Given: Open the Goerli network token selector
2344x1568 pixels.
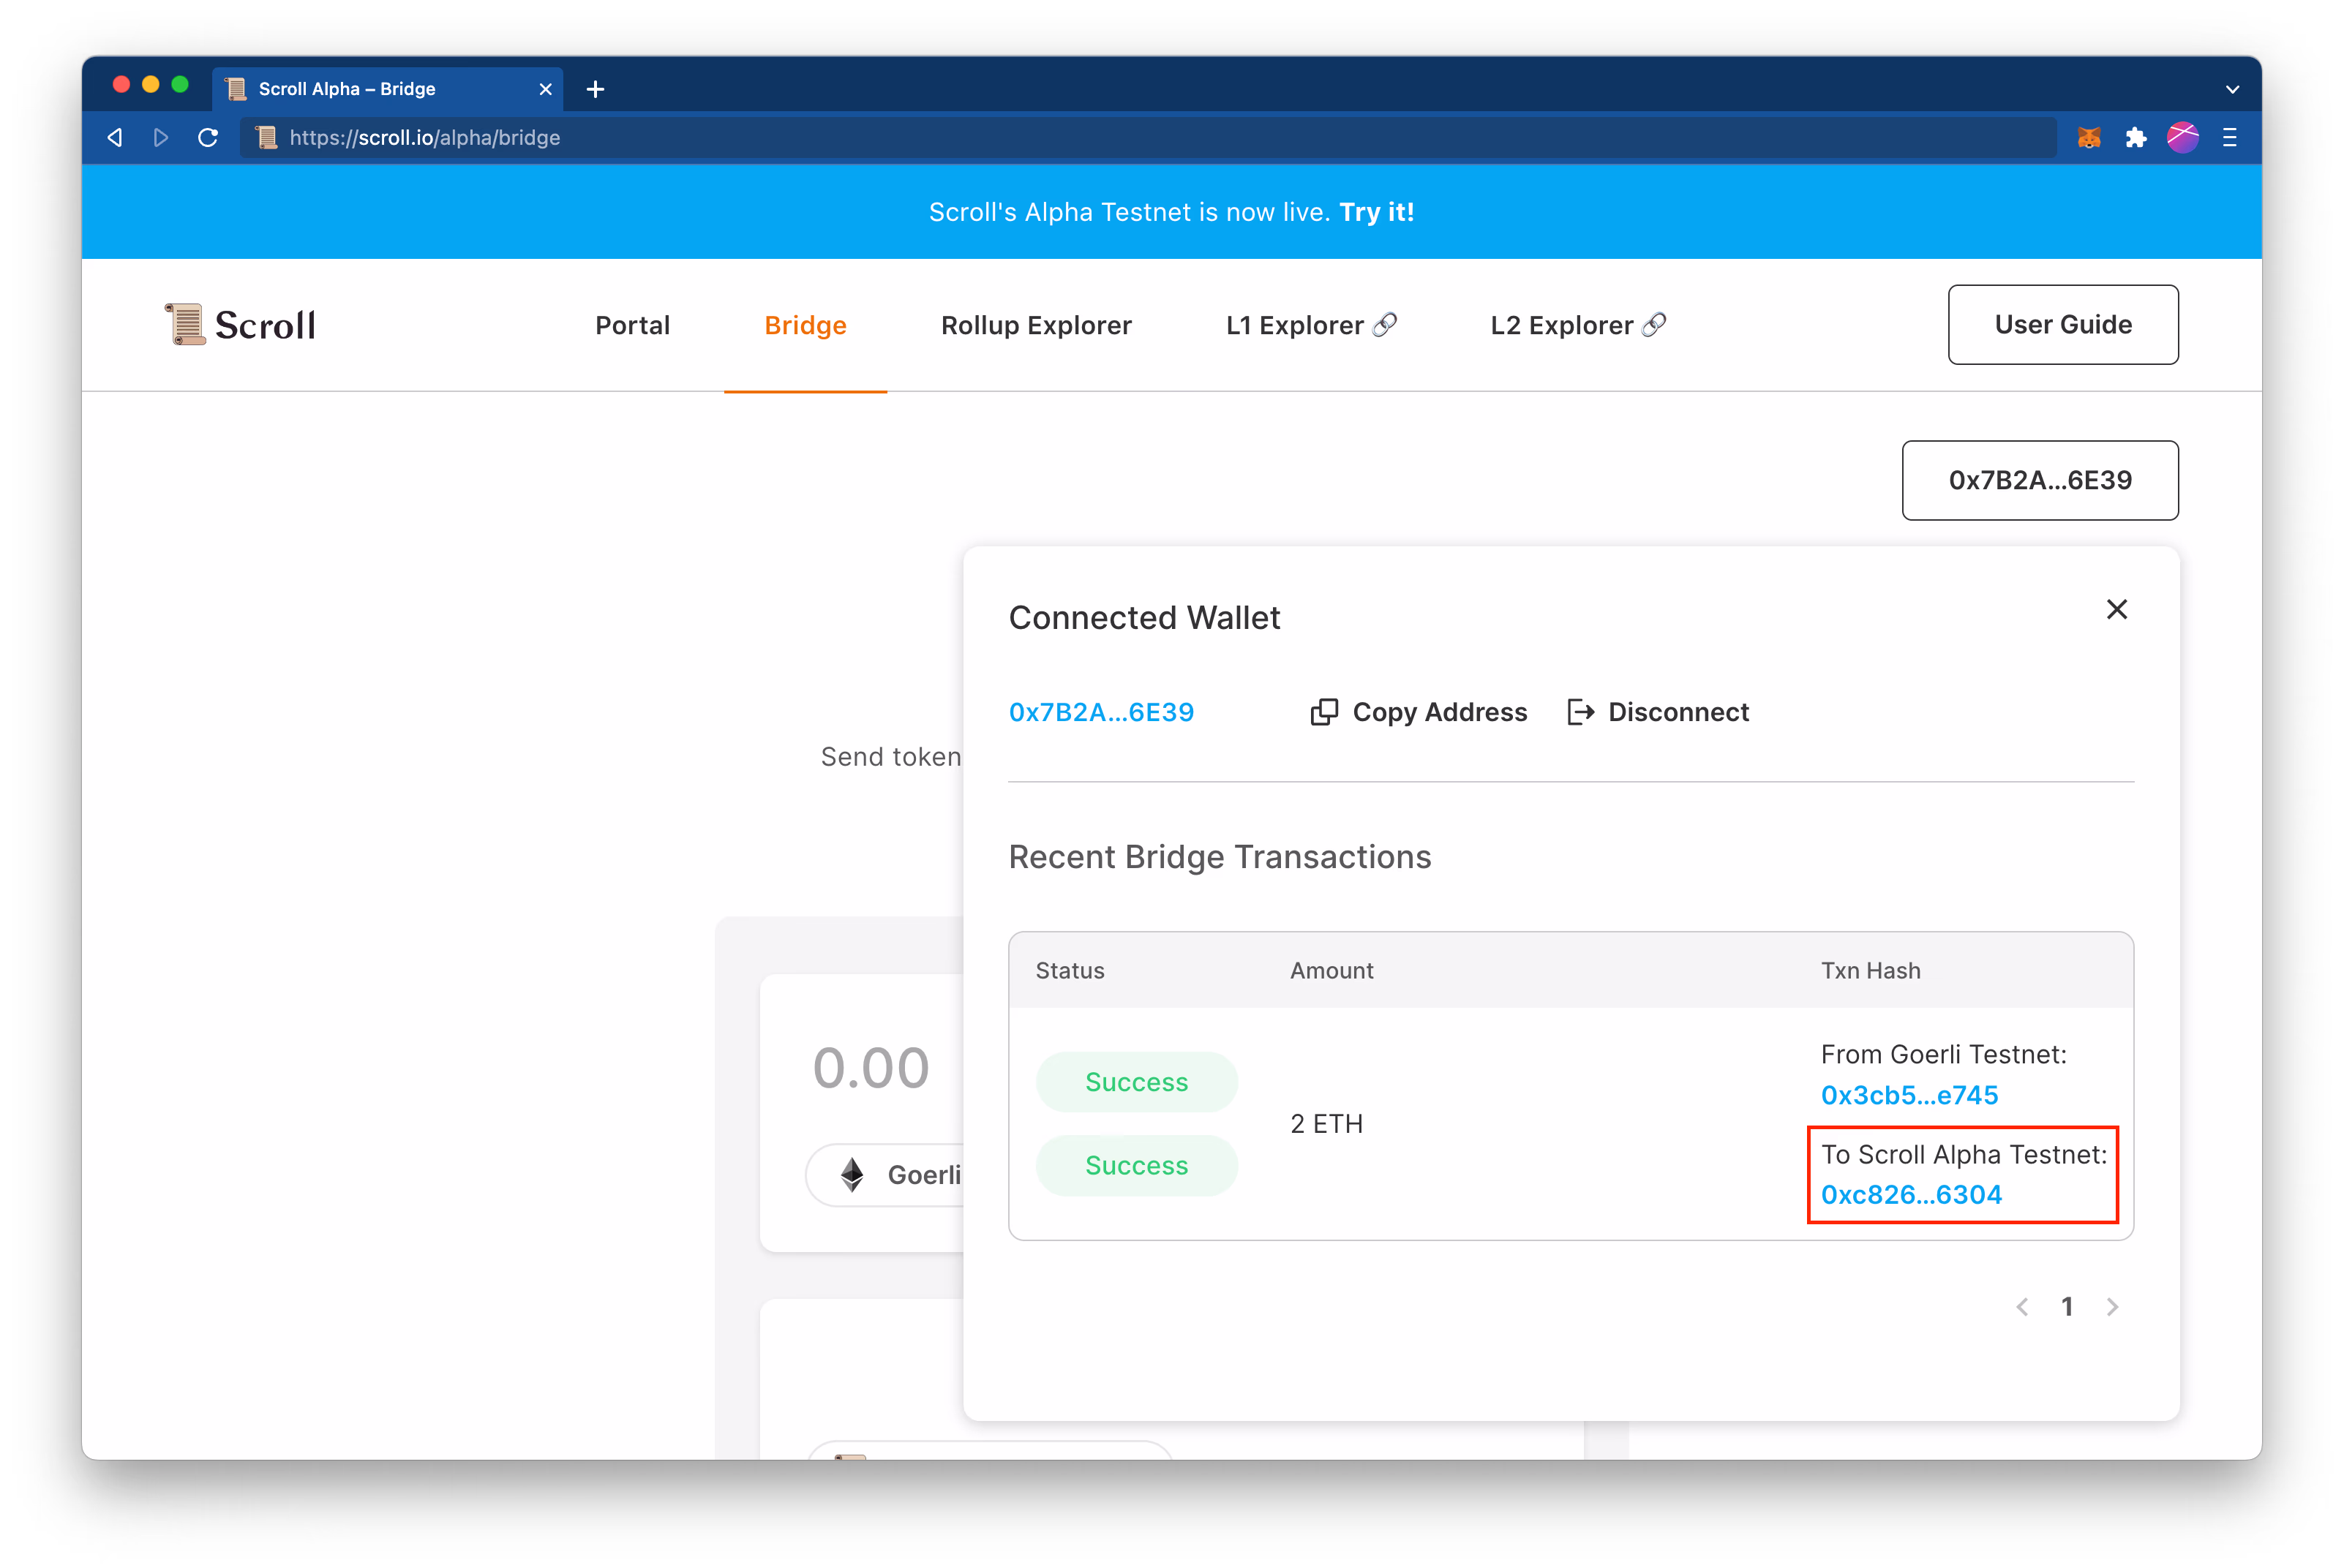Looking at the screenshot, I should point(901,1174).
